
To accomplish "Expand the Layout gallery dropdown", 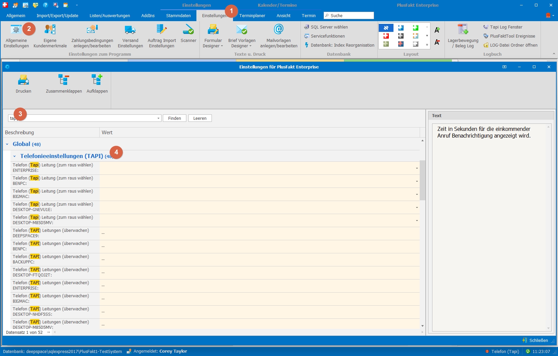I will 427,44.
